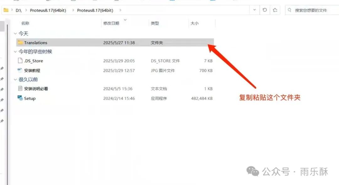Sort files by 修改日期 column header

[111, 23]
